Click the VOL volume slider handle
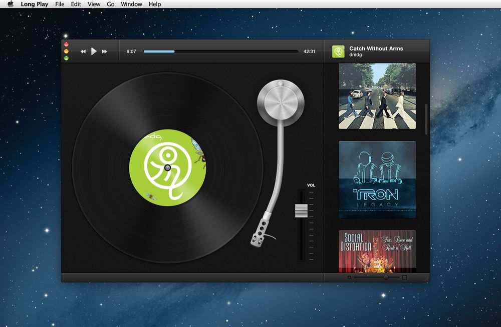The image size is (501, 327). tap(301, 210)
